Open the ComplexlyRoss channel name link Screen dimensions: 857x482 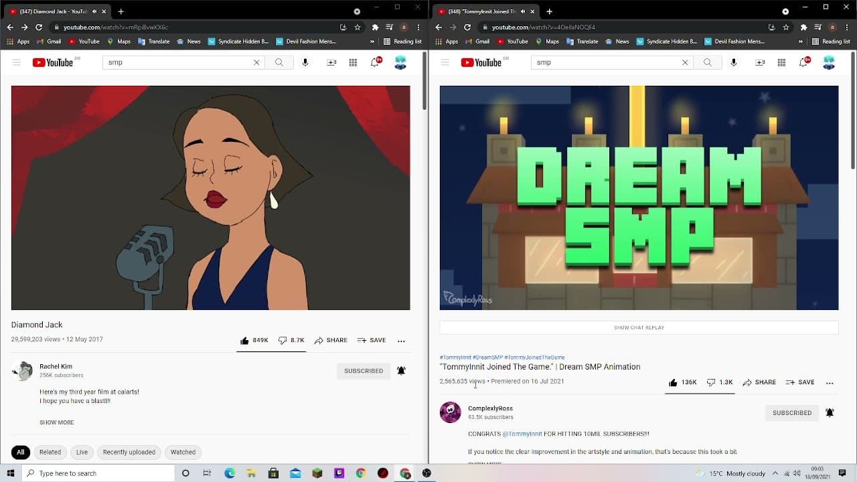pyautogui.click(x=490, y=408)
